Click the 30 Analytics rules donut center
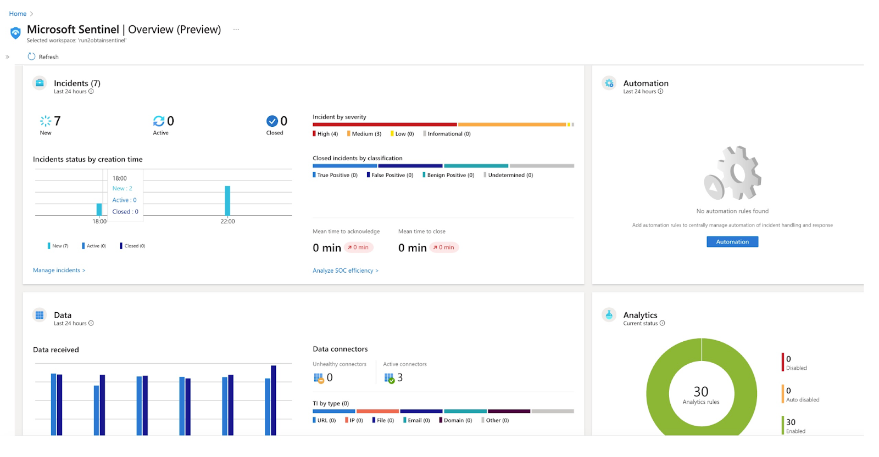This screenshot has width=879, height=457. point(701,394)
